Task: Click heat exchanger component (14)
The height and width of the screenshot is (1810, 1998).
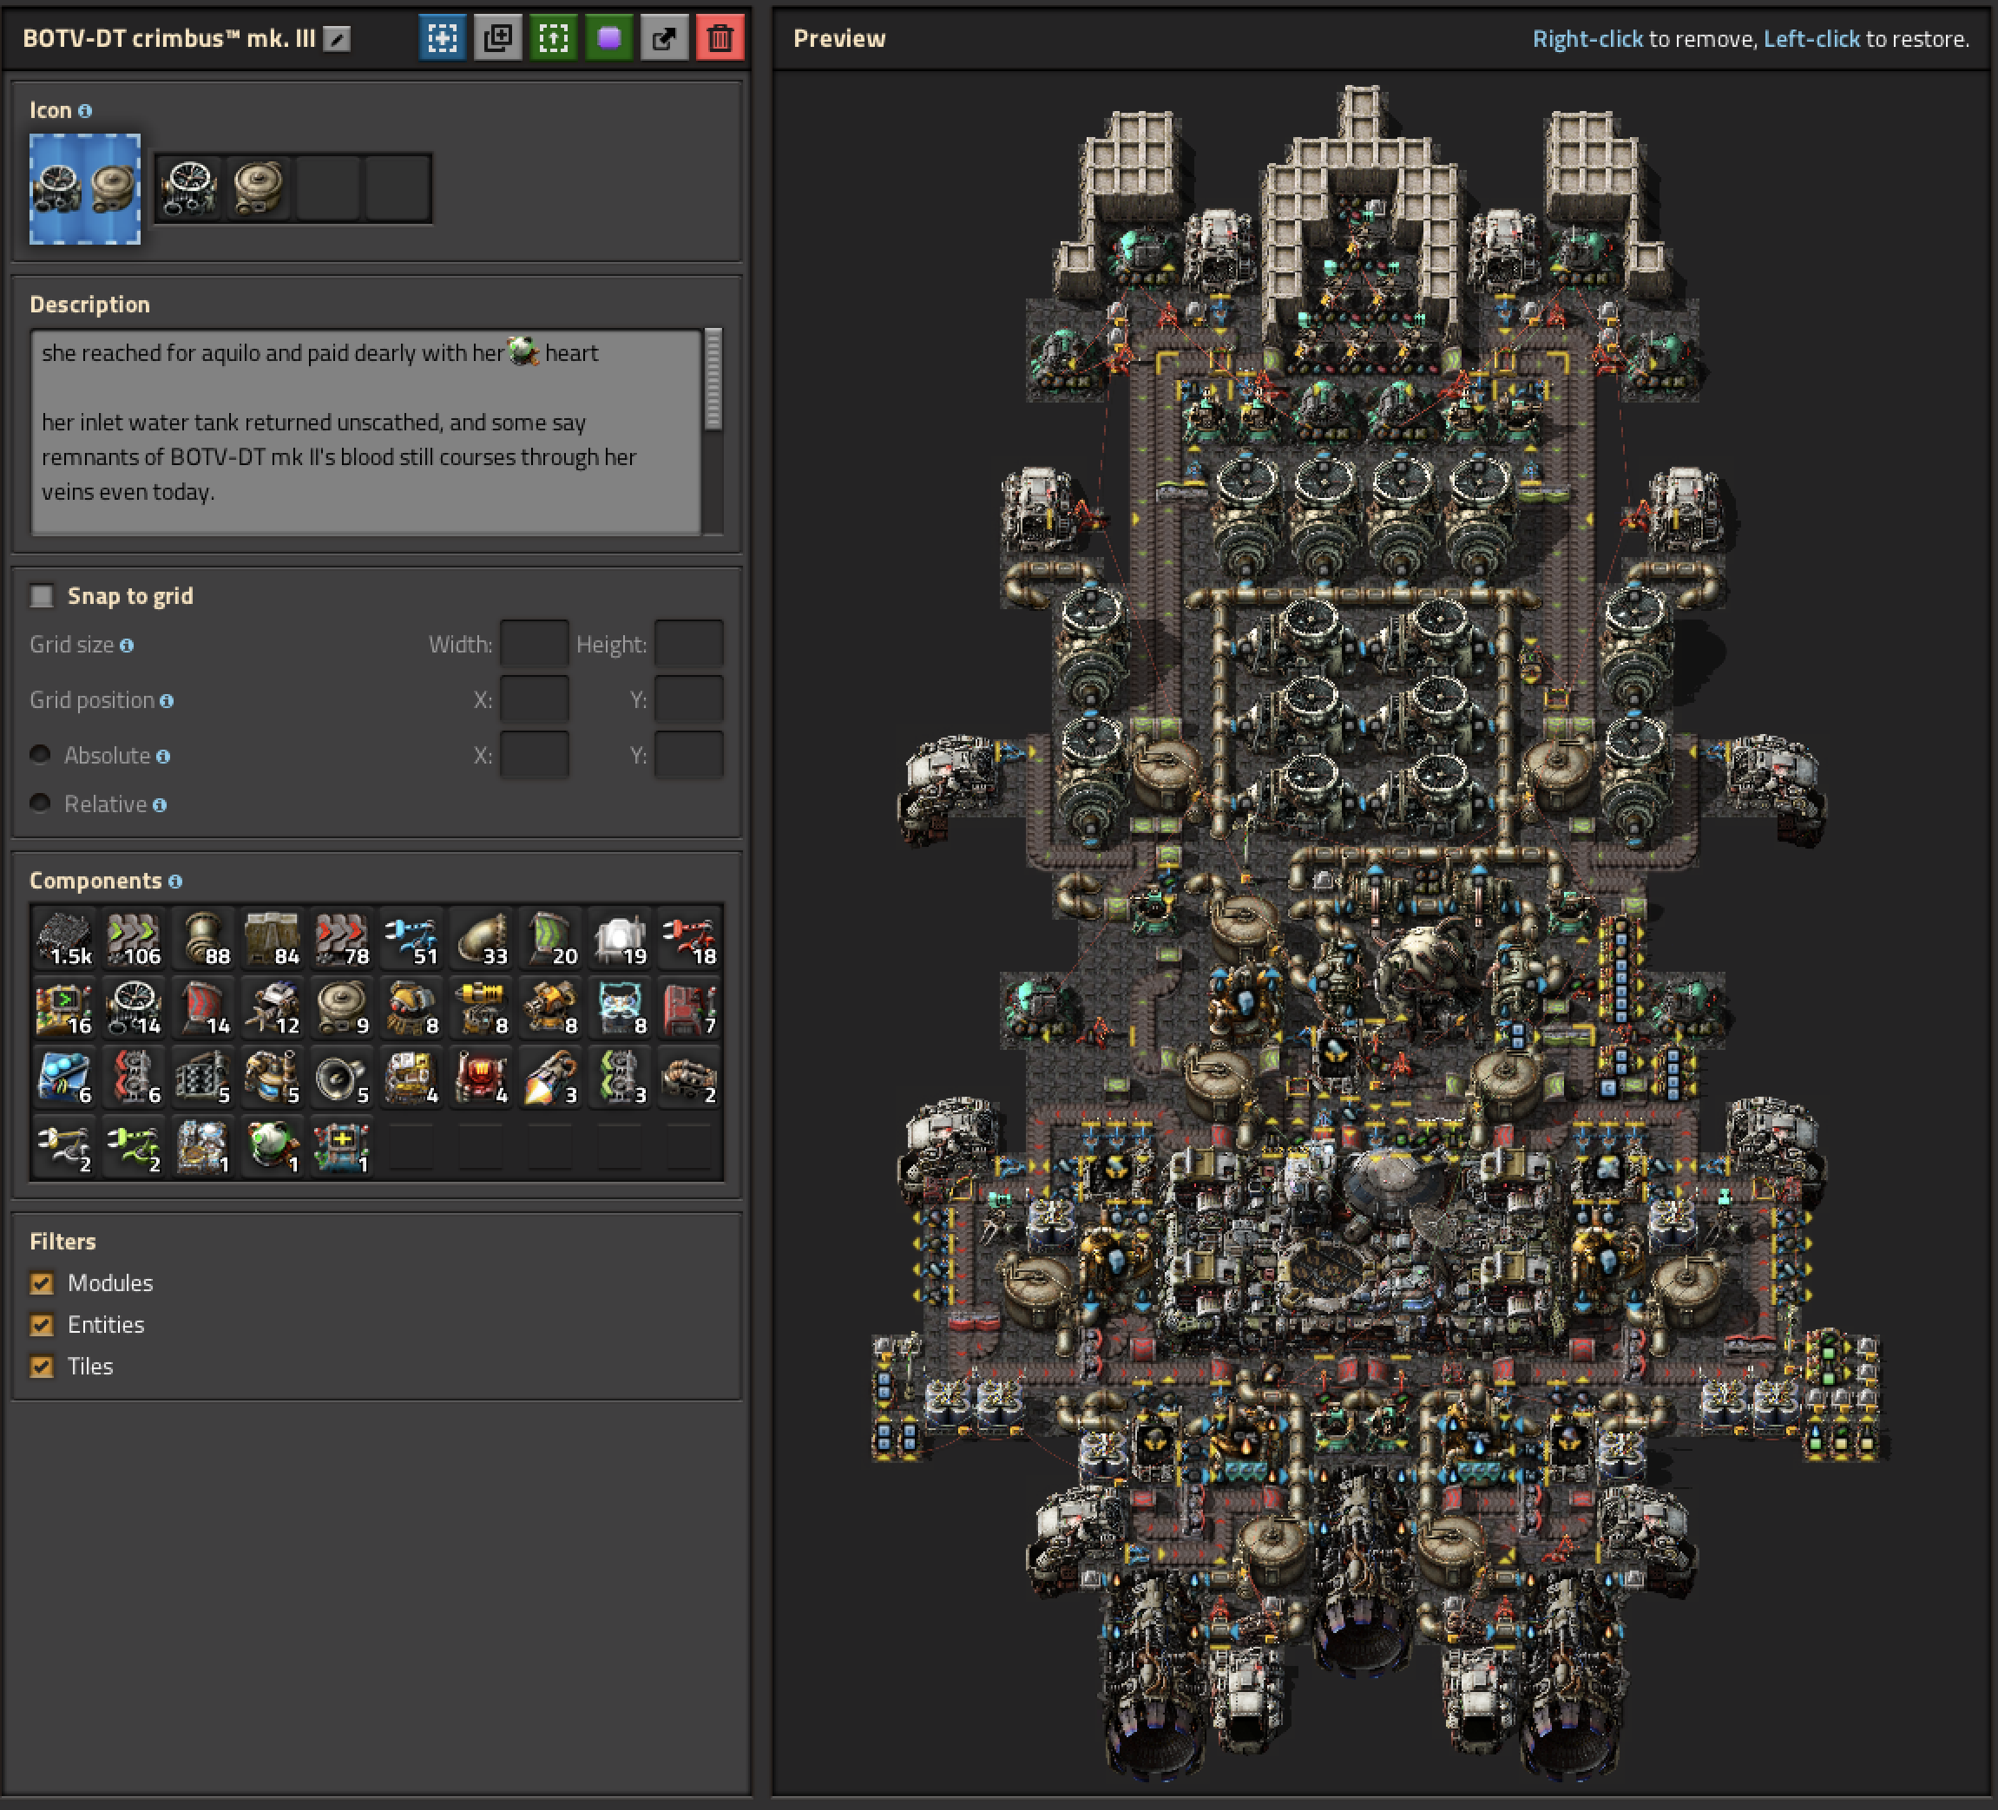Action: 134,1007
